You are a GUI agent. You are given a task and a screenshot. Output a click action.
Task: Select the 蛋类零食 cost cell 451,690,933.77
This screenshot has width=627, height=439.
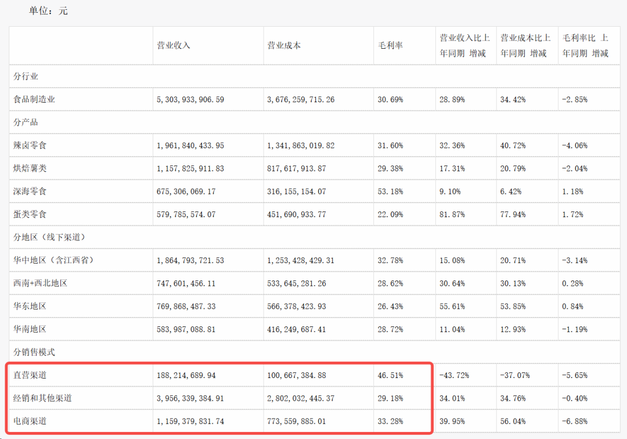click(296, 214)
